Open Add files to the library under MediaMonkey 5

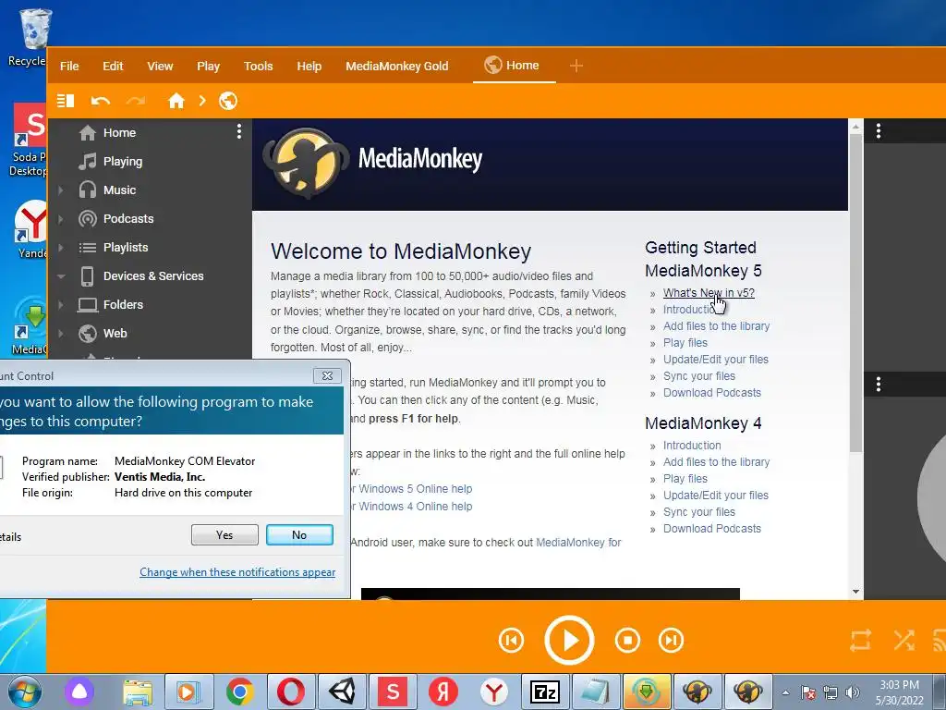click(x=716, y=326)
